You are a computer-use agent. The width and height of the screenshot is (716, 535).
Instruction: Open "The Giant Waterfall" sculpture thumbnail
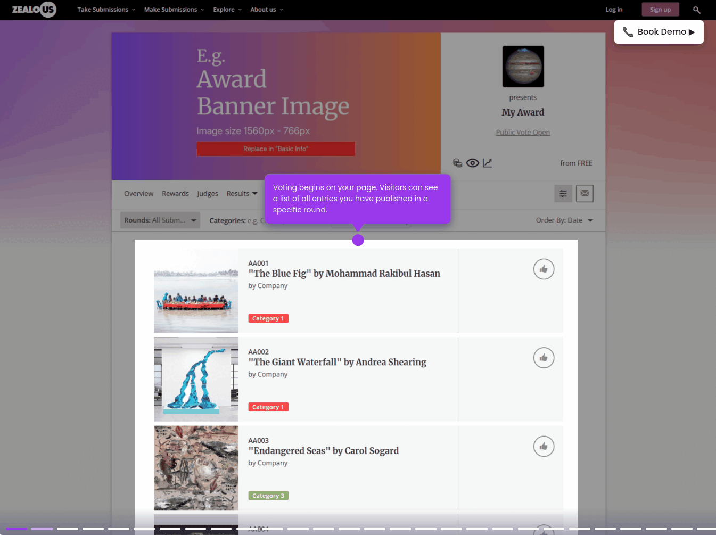(x=196, y=379)
